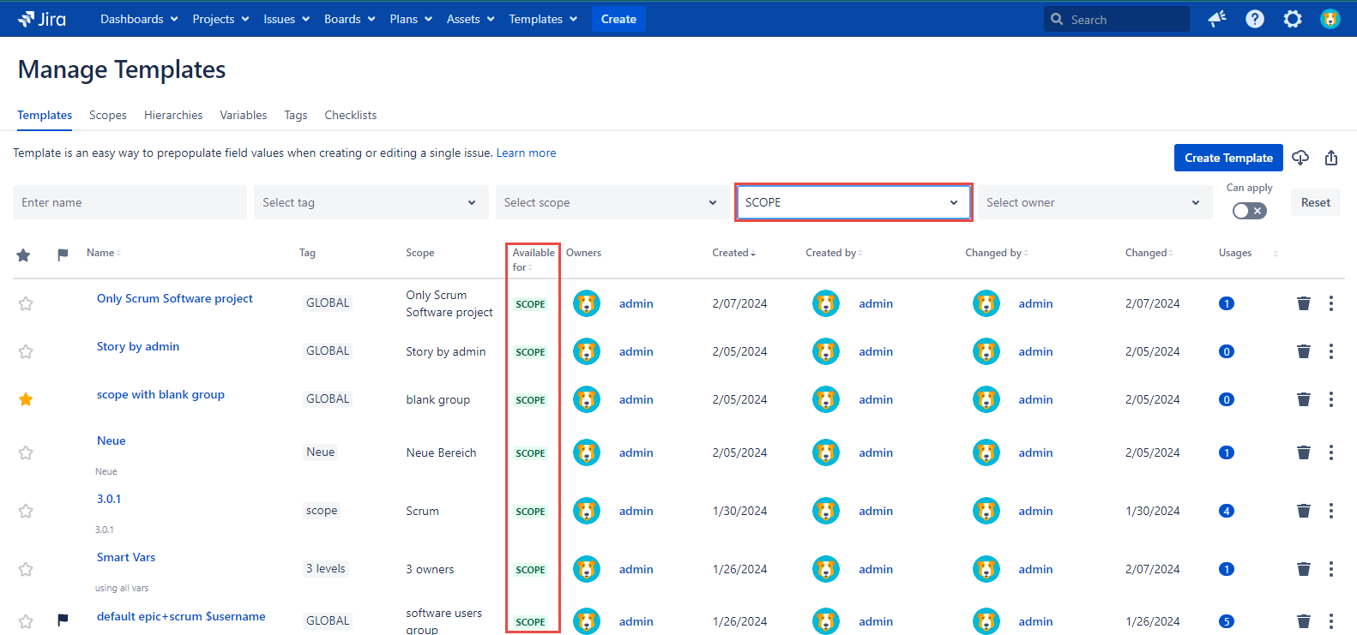
Task: Click the notifications megaphone icon
Action: tap(1217, 19)
